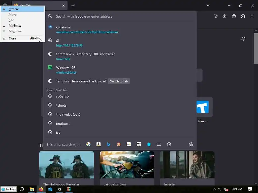
Task: Open the Pocket save icon
Action: click(x=216, y=16)
